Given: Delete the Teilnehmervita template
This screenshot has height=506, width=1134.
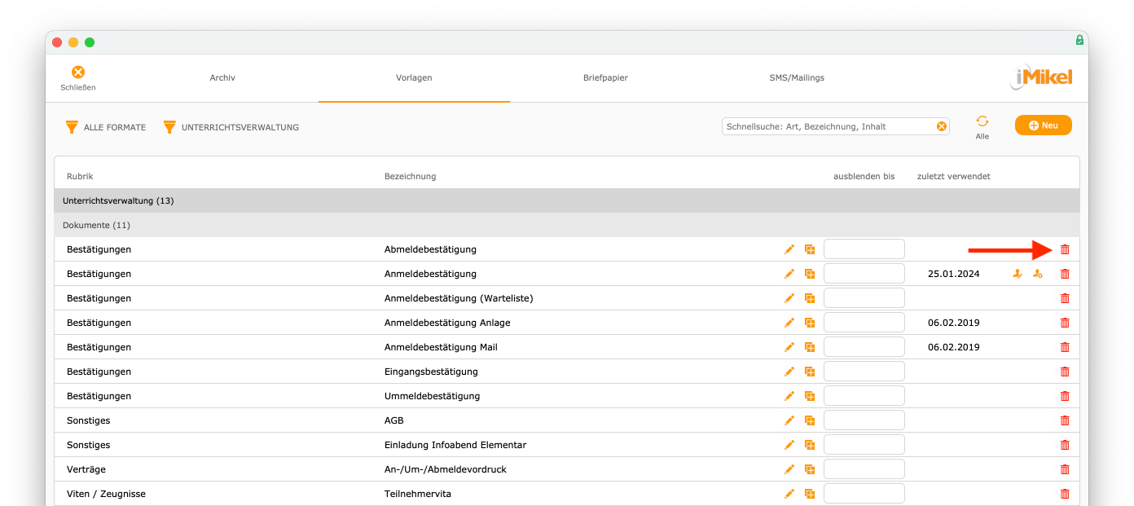Looking at the screenshot, I should coord(1065,494).
